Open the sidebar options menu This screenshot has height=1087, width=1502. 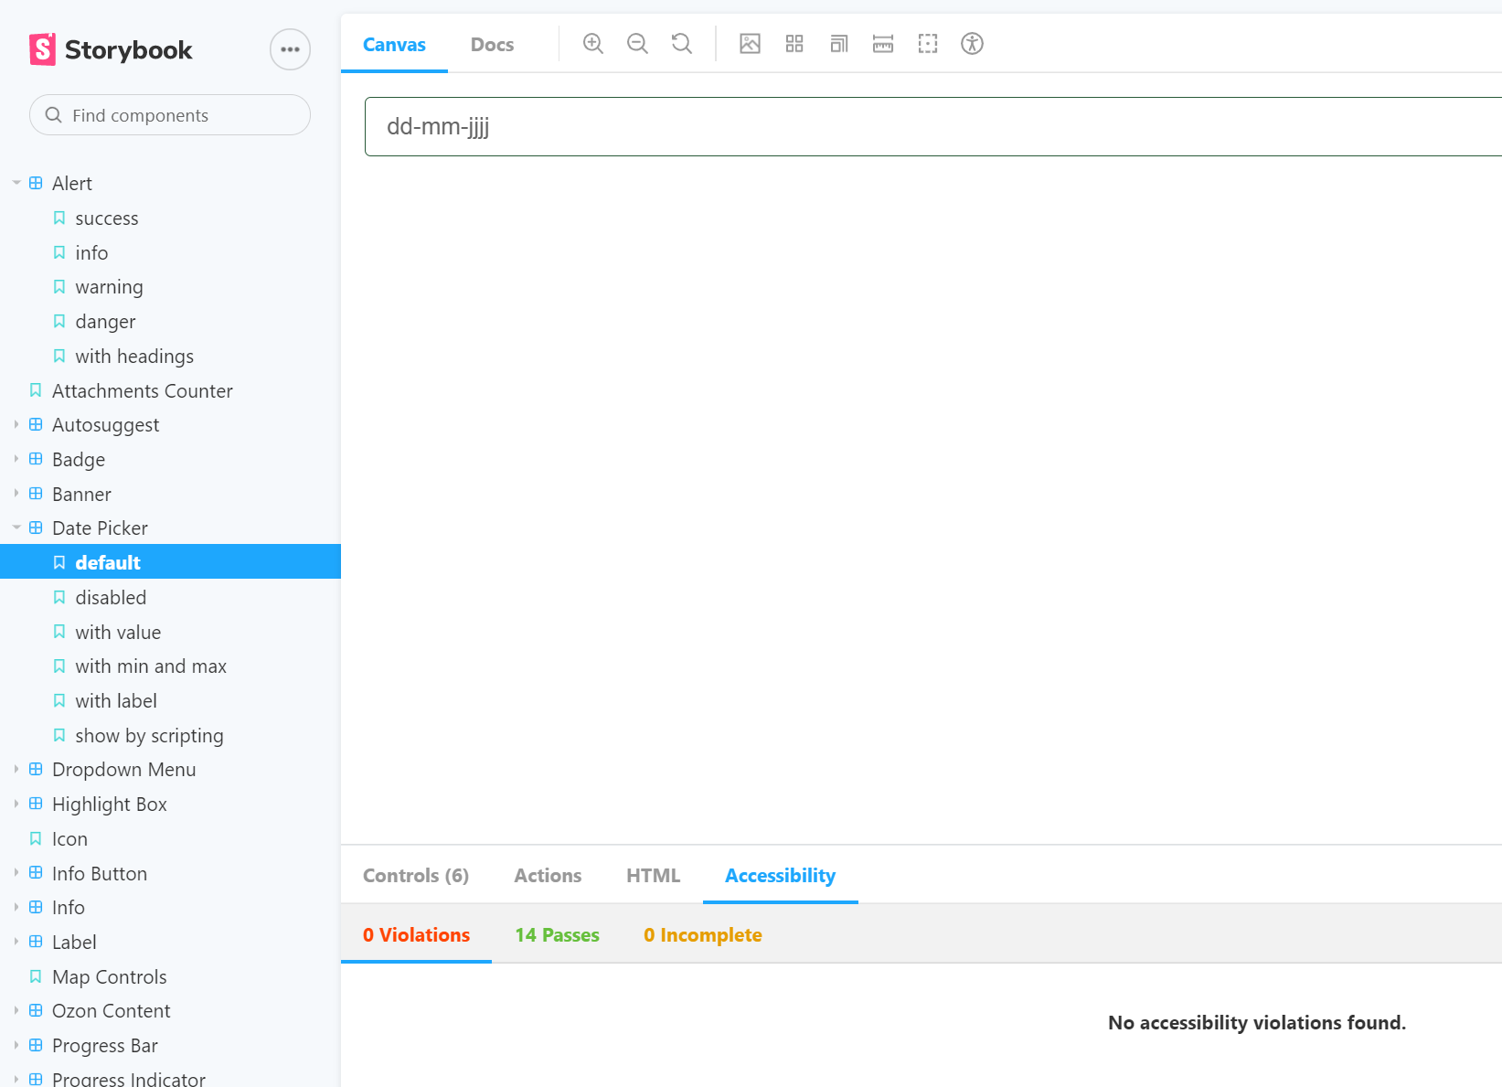290,49
